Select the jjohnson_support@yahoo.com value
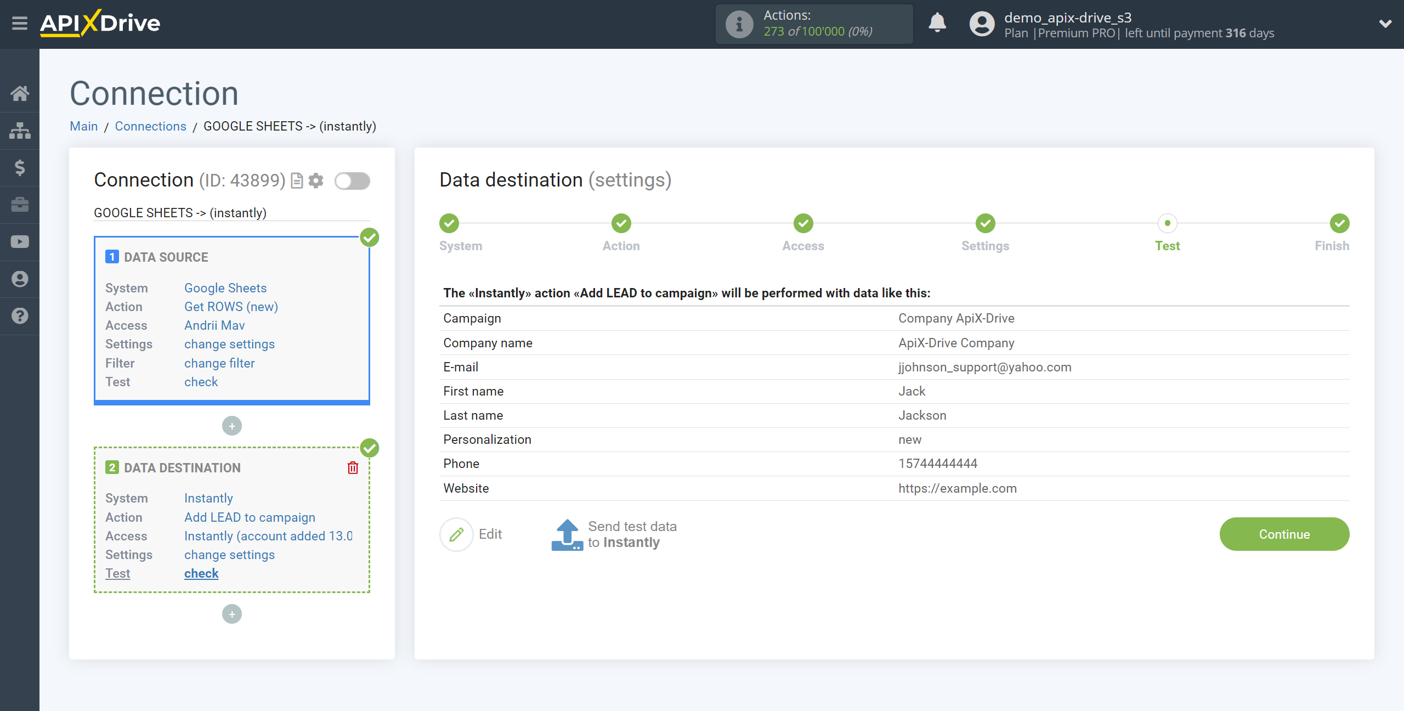 pyautogui.click(x=984, y=367)
